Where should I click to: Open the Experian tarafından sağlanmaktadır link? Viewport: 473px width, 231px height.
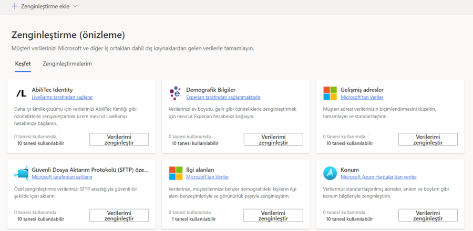(223, 97)
